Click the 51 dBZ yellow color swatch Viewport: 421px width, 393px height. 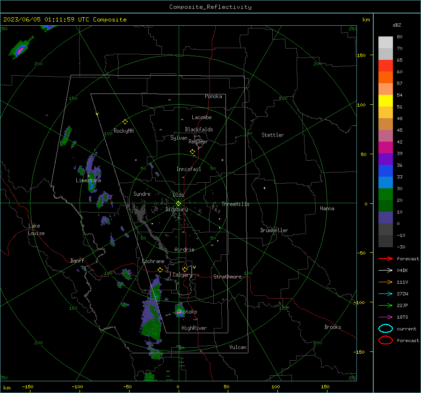coord(385,100)
